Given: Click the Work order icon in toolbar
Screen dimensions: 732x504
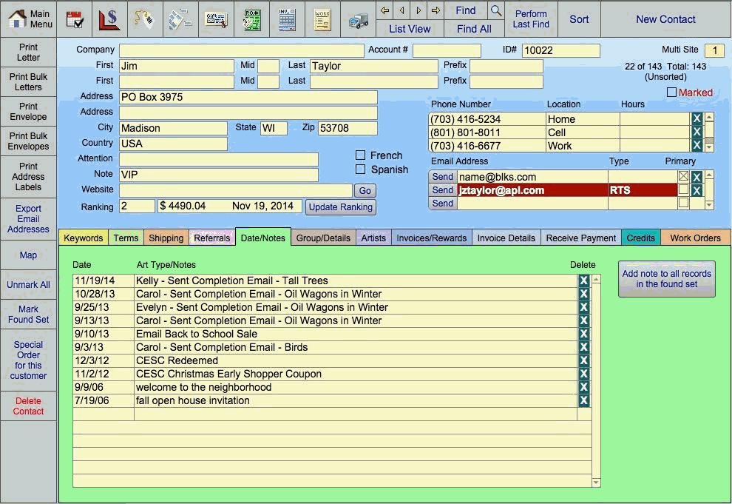Looking at the screenshot, I should pos(322,19).
